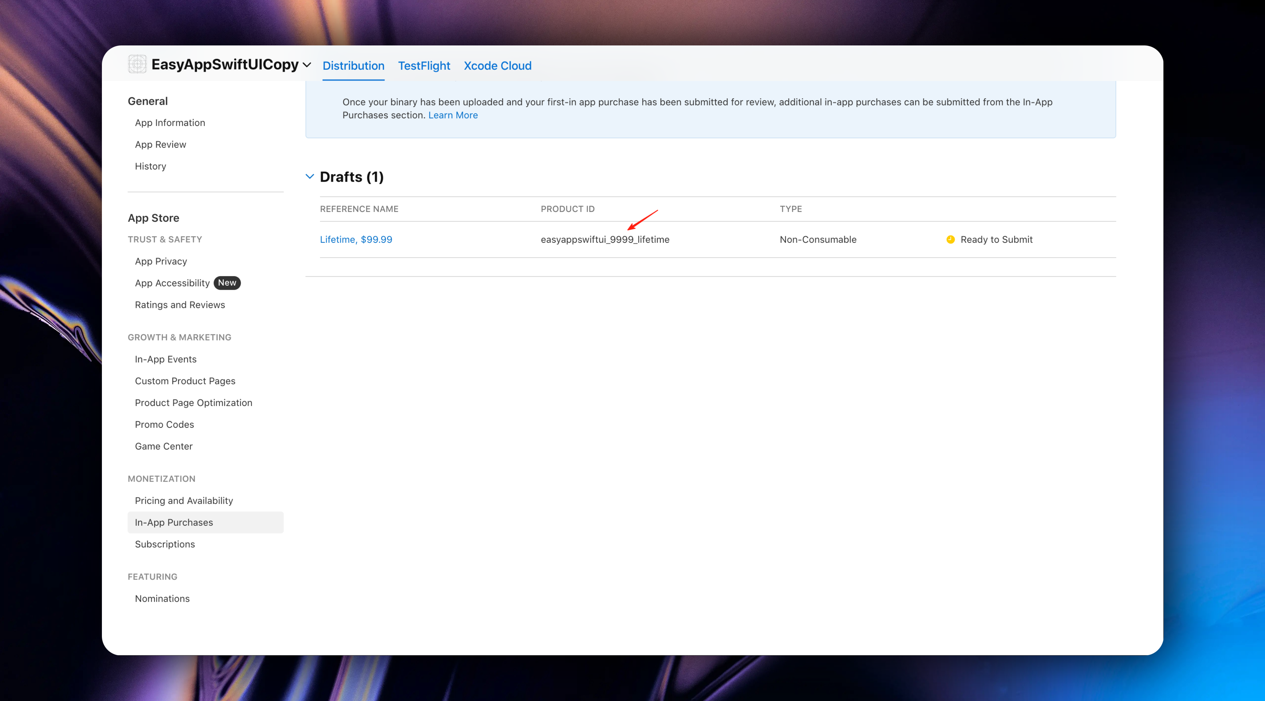Open Custom Product Pages
Image resolution: width=1265 pixels, height=701 pixels.
pos(185,381)
